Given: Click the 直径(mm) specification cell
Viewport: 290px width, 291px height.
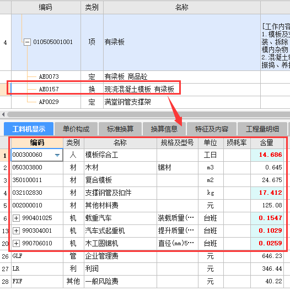Looking at the screenshot, I should (x=178, y=243).
